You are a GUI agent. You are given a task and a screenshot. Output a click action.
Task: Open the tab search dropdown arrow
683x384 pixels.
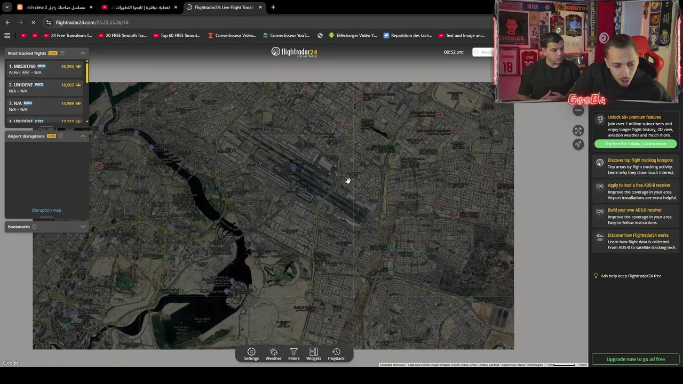[7, 7]
